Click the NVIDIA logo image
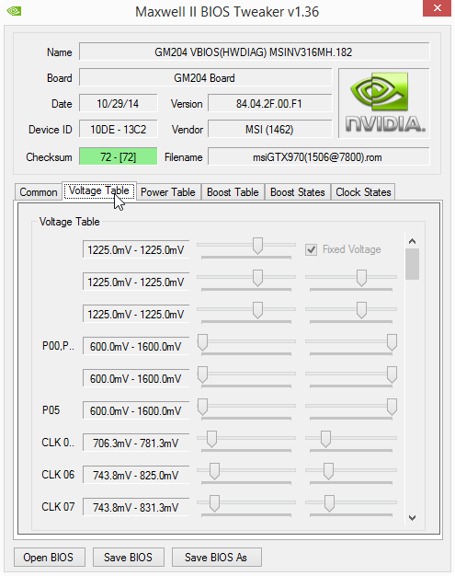 384,103
